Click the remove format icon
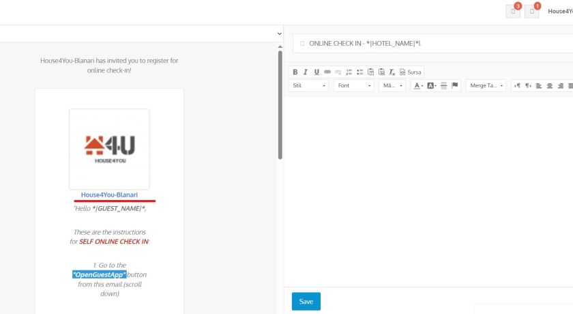Image resolution: width=573 pixels, height=314 pixels. point(392,72)
